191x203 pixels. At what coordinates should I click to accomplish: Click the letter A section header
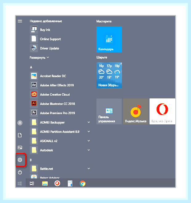pyautogui.click(x=31, y=67)
